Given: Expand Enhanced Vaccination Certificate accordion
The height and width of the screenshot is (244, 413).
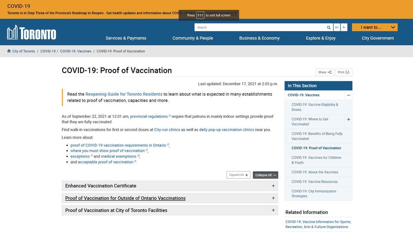Looking at the screenshot, I should pyautogui.click(x=170, y=186).
